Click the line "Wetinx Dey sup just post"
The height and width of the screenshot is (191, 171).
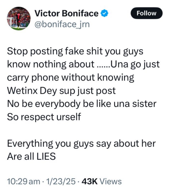61,91
